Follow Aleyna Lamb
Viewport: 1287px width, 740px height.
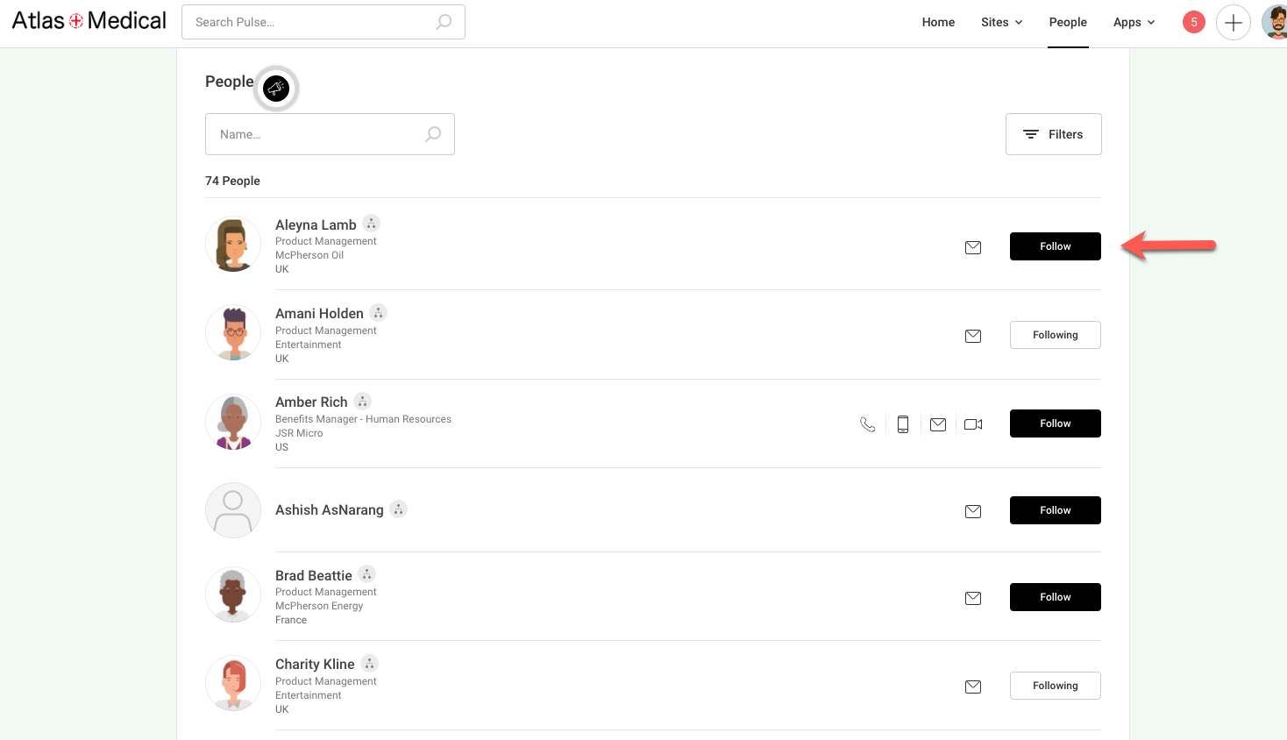(x=1055, y=246)
